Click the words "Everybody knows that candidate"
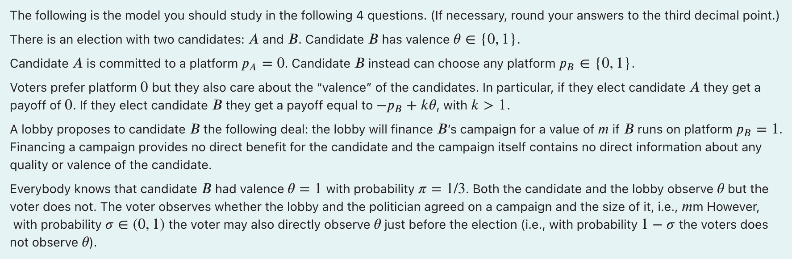The image size is (792, 259). pyautogui.click(x=103, y=189)
